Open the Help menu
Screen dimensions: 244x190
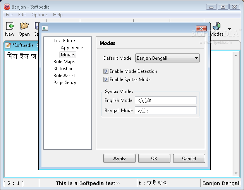(x=58, y=15)
